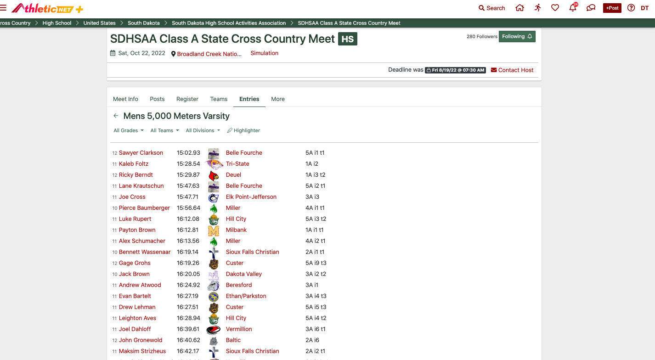Open the Milbank team link

point(237,230)
